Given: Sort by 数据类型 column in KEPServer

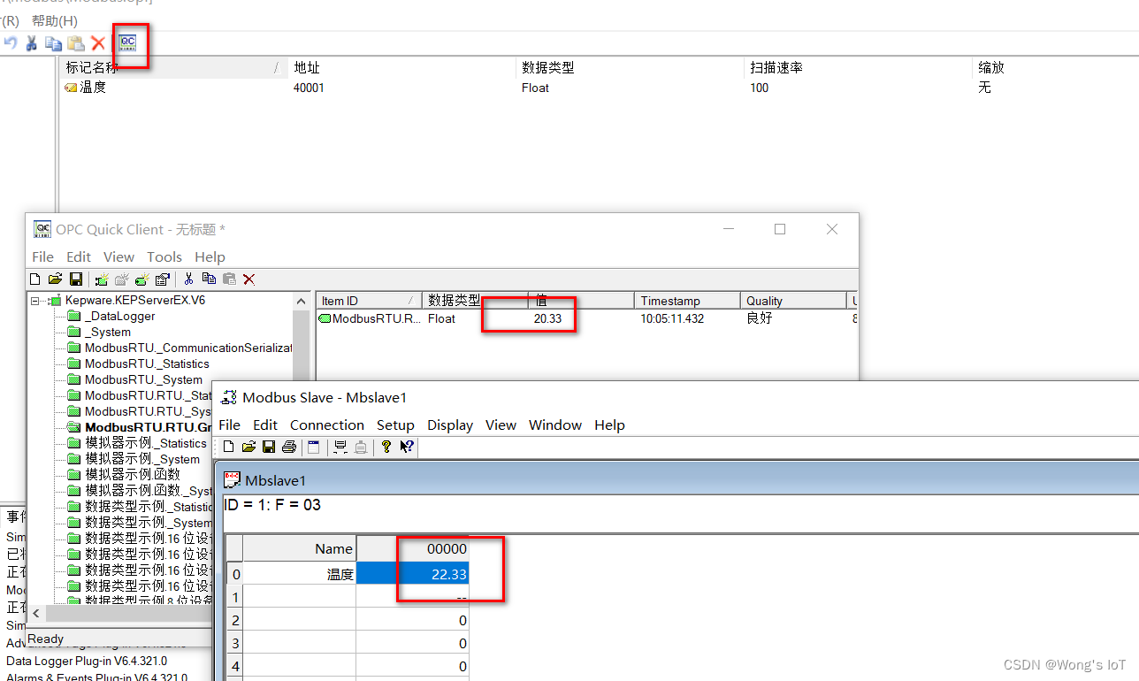Looking at the screenshot, I should tap(631, 67).
